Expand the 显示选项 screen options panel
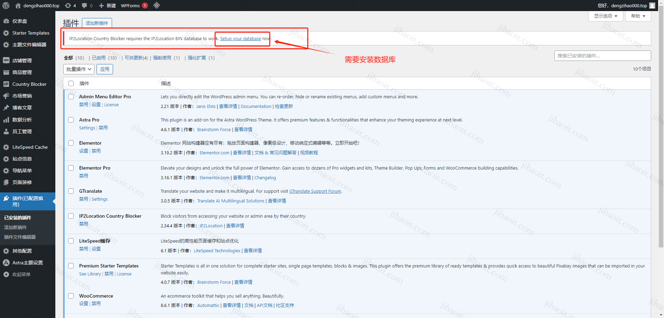 coord(606,16)
